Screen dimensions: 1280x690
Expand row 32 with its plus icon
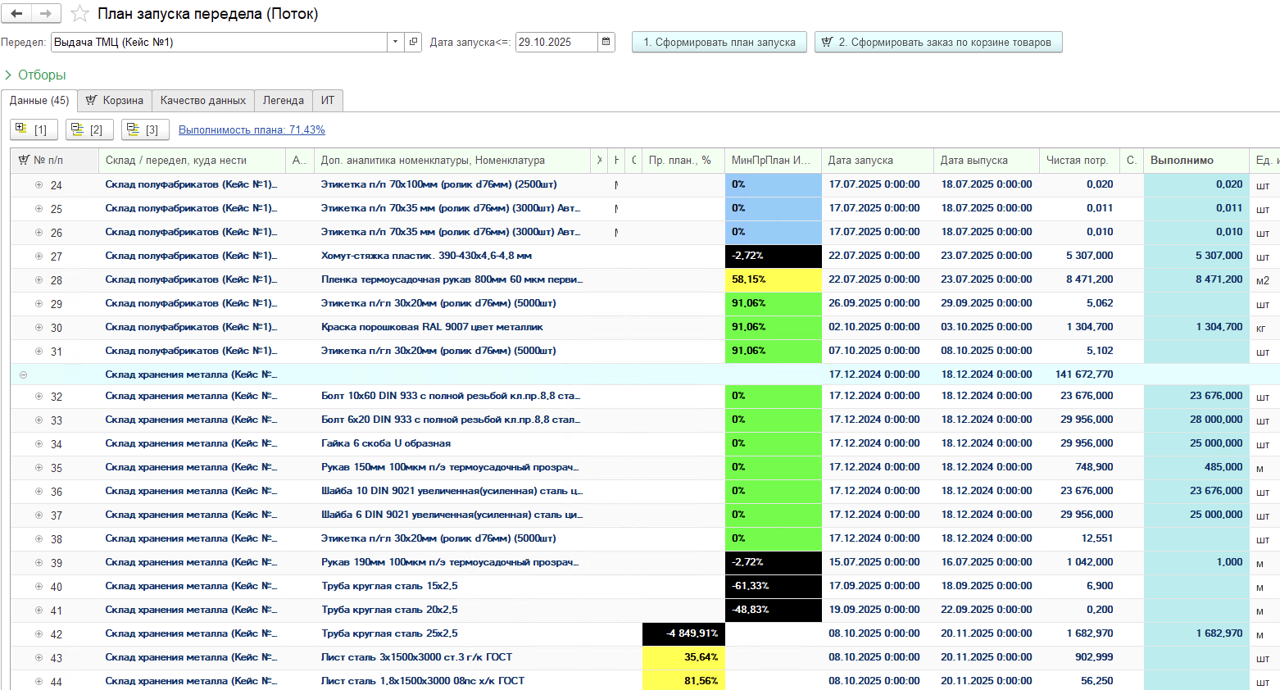(39, 397)
